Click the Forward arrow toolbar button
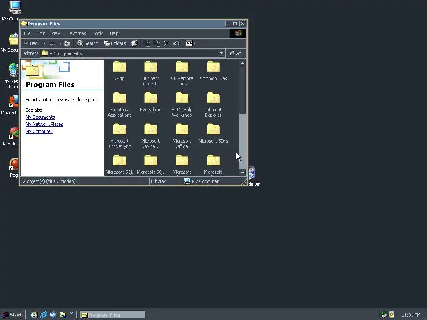This screenshot has height=320, width=427. coord(53,43)
